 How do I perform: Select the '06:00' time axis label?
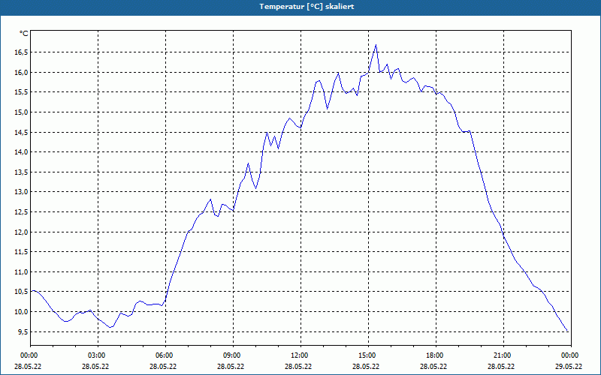point(165,355)
